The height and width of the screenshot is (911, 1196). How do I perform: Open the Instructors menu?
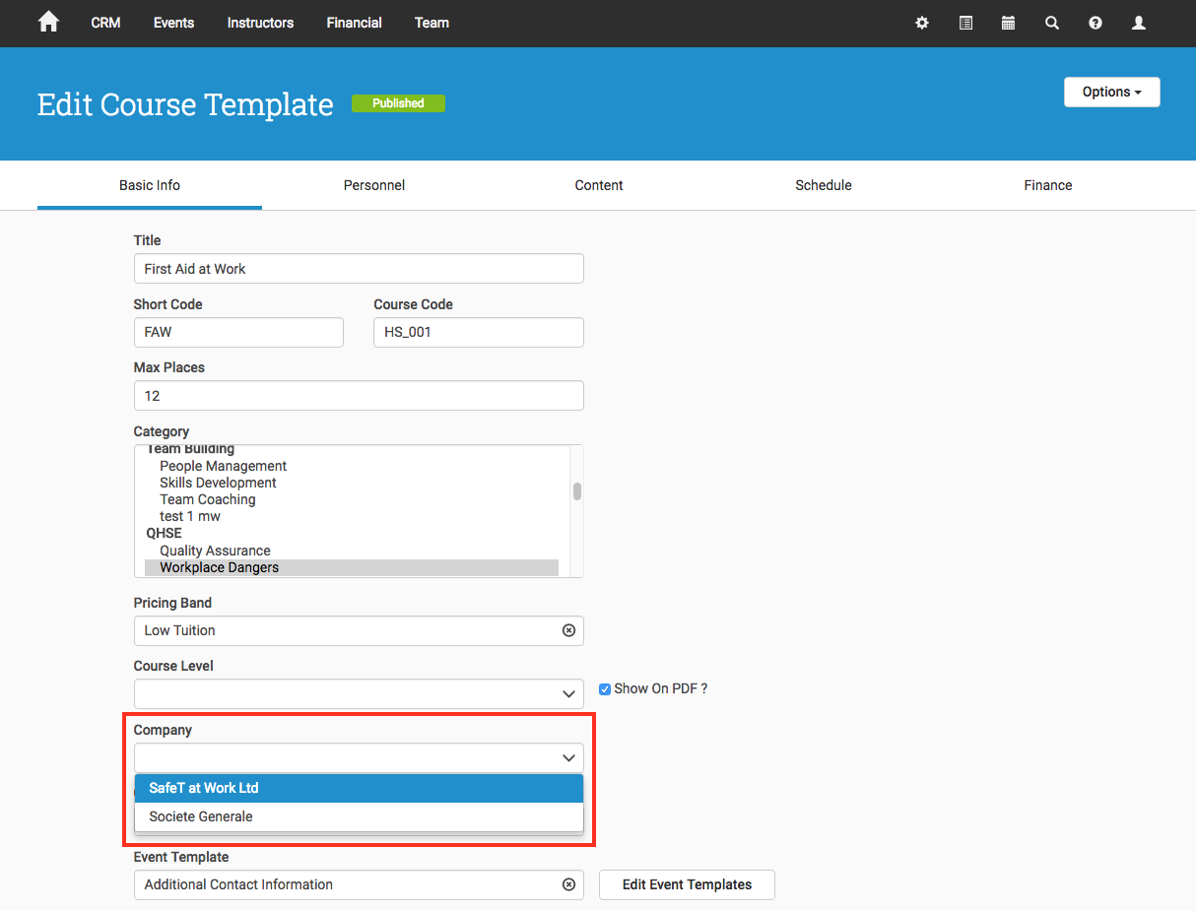[260, 23]
